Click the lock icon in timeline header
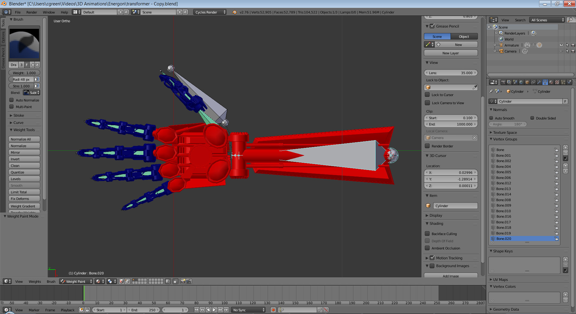The height and width of the screenshot is (314, 576). pos(87,310)
